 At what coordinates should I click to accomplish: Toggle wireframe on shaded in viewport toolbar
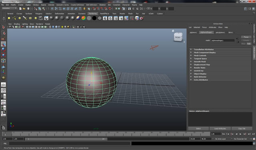tap(56, 27)
